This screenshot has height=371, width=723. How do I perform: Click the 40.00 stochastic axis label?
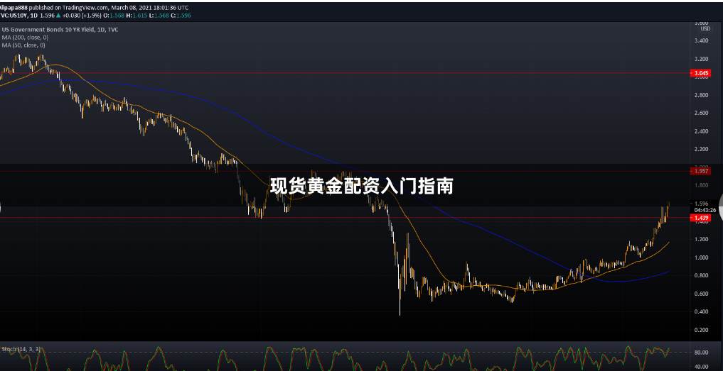pyautogui.click(x=702, y=367)
